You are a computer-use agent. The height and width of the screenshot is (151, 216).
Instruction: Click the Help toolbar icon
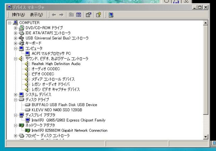[x=98, y=15]
